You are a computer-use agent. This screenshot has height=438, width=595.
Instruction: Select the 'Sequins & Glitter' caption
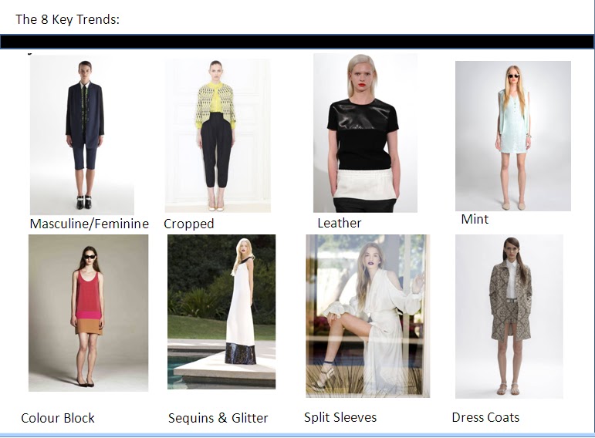point(218,418)
